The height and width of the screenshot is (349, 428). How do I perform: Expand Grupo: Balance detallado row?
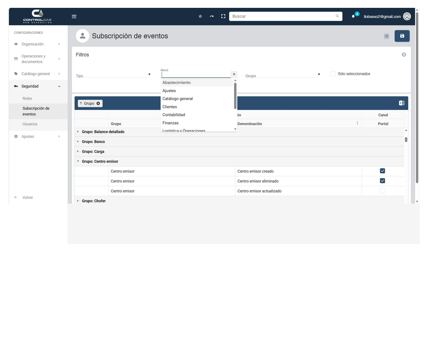tap(78, 132)
